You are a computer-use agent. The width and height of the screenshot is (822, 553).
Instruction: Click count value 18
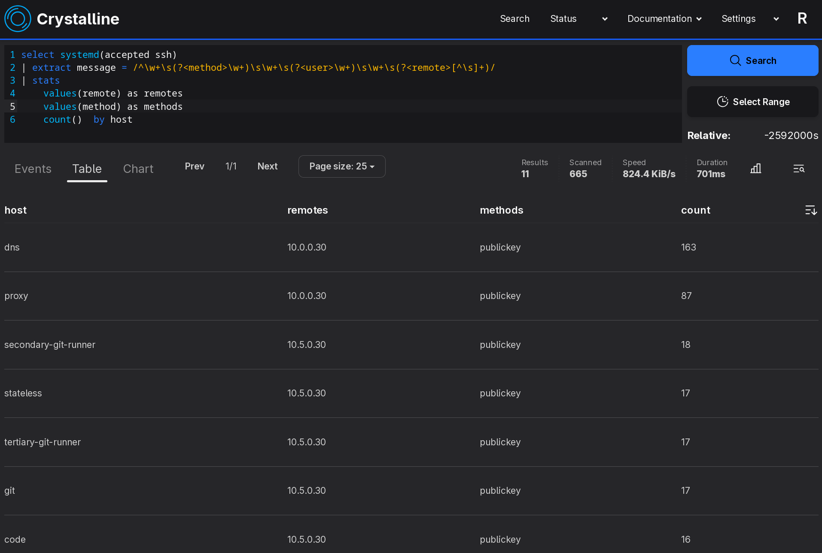[686, 344]
